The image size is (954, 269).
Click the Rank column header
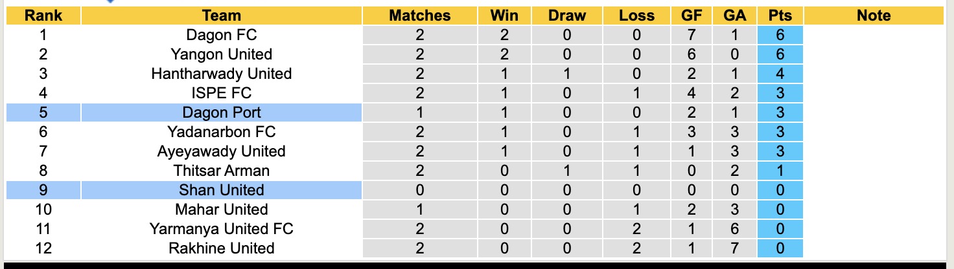(43, 16)
